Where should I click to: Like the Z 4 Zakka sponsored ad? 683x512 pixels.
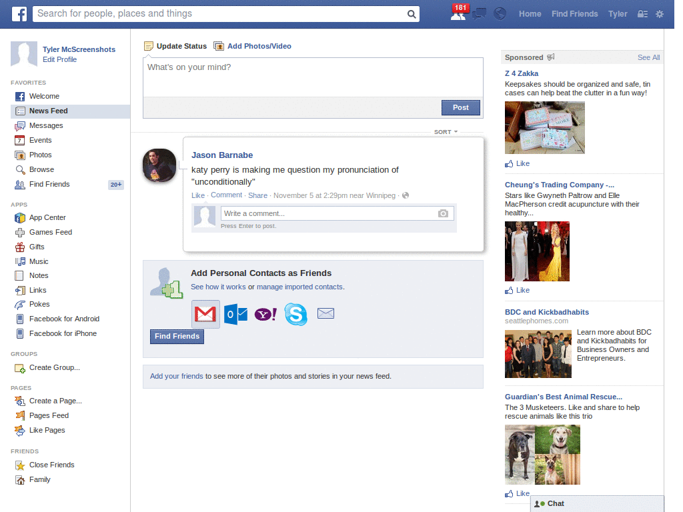tap(518, 163)
